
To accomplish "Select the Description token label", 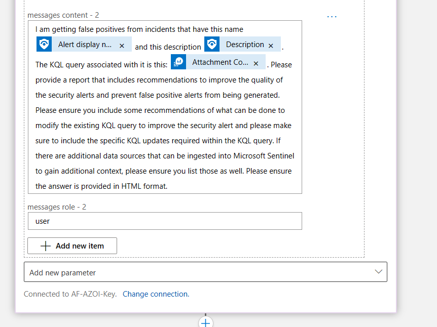I will (245, 45).
